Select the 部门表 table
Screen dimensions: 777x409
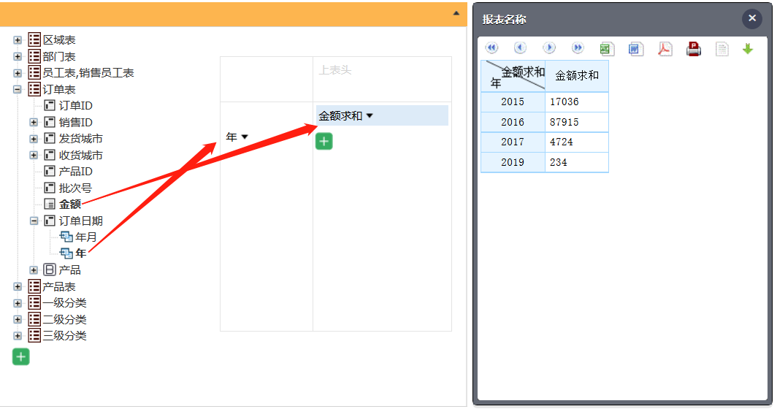[x=59, y=56]
